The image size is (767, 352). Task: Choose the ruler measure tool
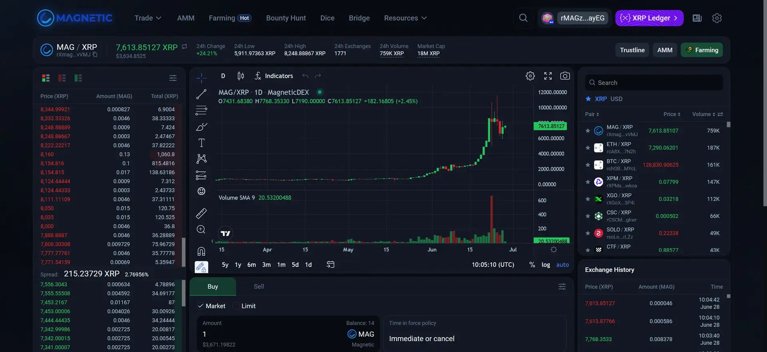201,213
